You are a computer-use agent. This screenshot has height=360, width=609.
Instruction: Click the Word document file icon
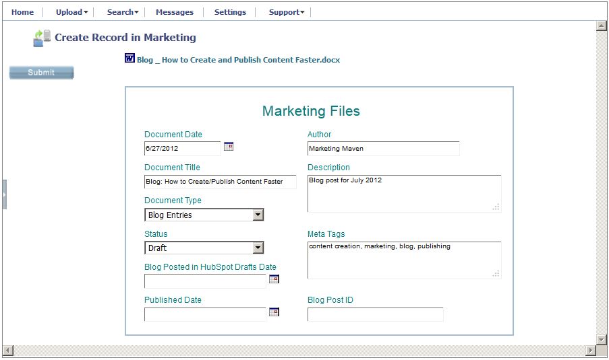129,58
